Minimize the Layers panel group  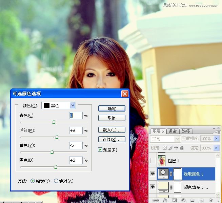click(x=214, y=128)
